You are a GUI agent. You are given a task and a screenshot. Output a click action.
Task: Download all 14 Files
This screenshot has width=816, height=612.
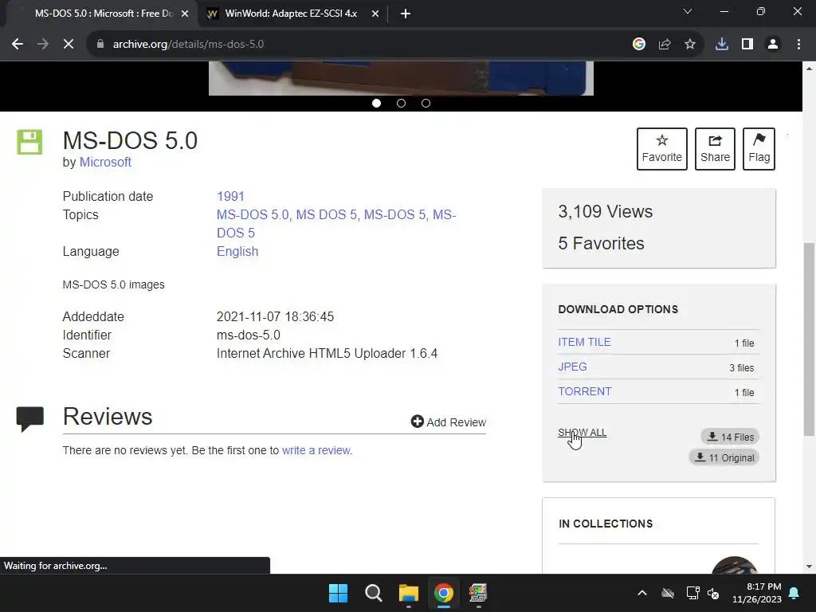pyautogui.click(x=730, y=437)
